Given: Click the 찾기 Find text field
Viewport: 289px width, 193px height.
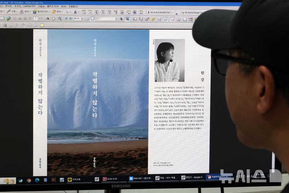Looking at the screenshot, I should pyautogui.click(x=106, y=19).
